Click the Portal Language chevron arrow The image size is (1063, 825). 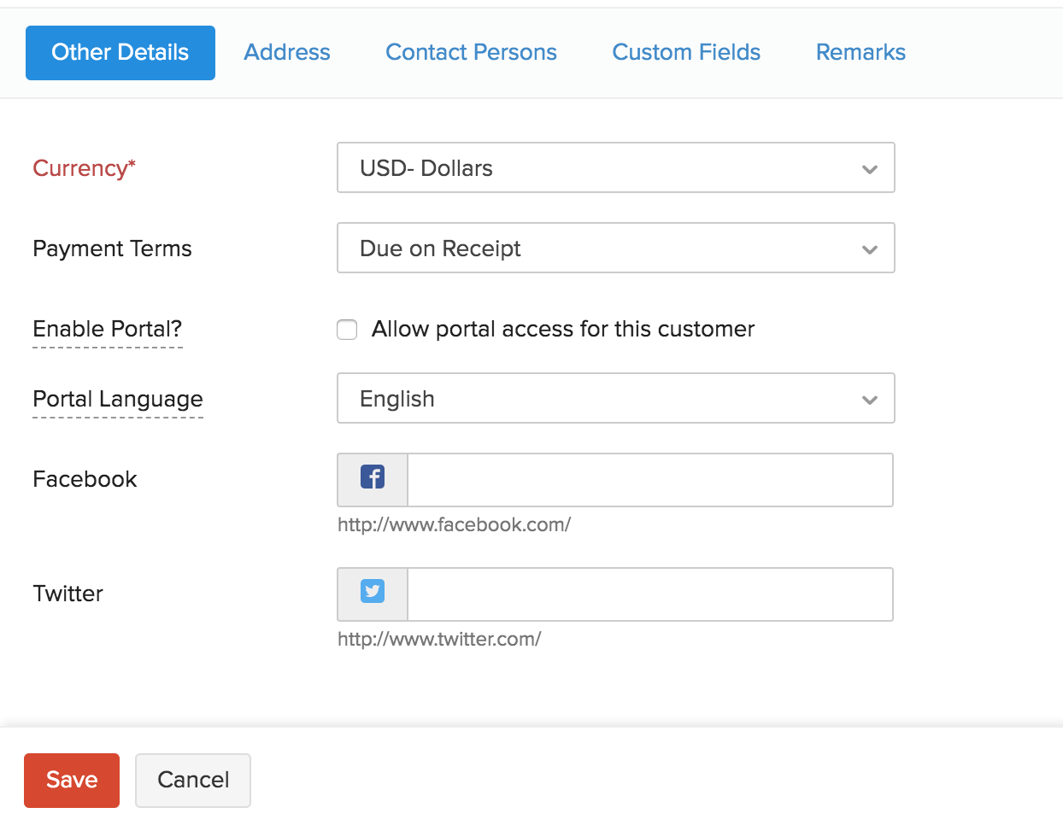click(870, 400)
